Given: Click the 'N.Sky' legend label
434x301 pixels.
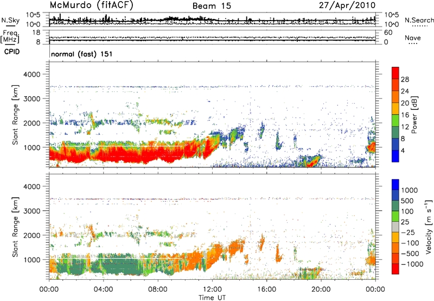Looking at the screenshot, I should [x=10, y=20].
